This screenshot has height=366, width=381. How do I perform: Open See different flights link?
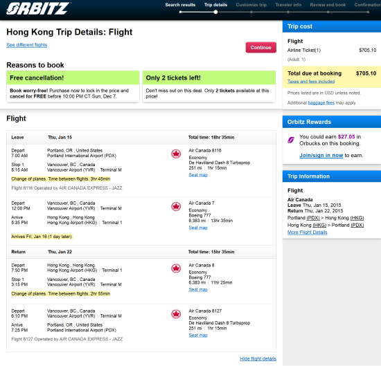tap(27, 45)
